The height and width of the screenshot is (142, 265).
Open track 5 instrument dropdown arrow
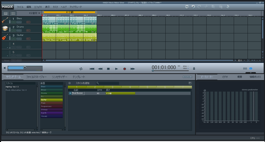click(x=8, y=56)
